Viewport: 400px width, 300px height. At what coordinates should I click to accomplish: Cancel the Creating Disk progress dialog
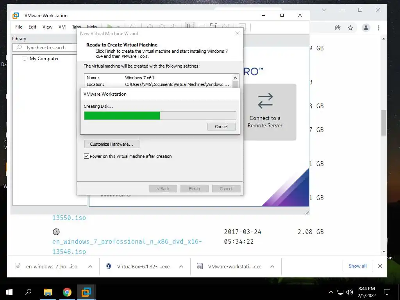tap(221, 127)
